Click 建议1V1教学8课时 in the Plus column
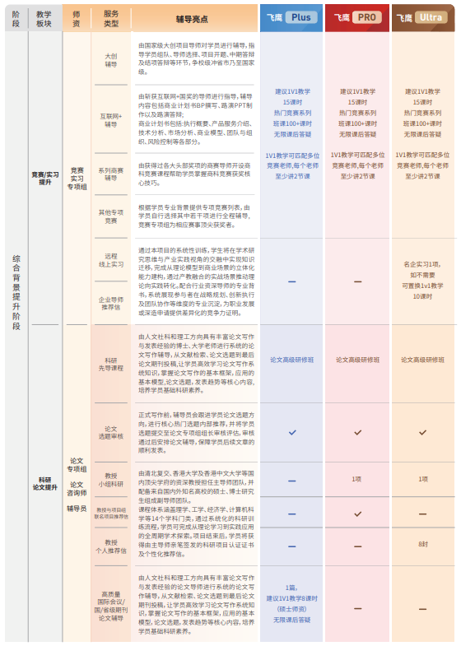The height and width of the screenshot is (646, 461). click(291, 598)
